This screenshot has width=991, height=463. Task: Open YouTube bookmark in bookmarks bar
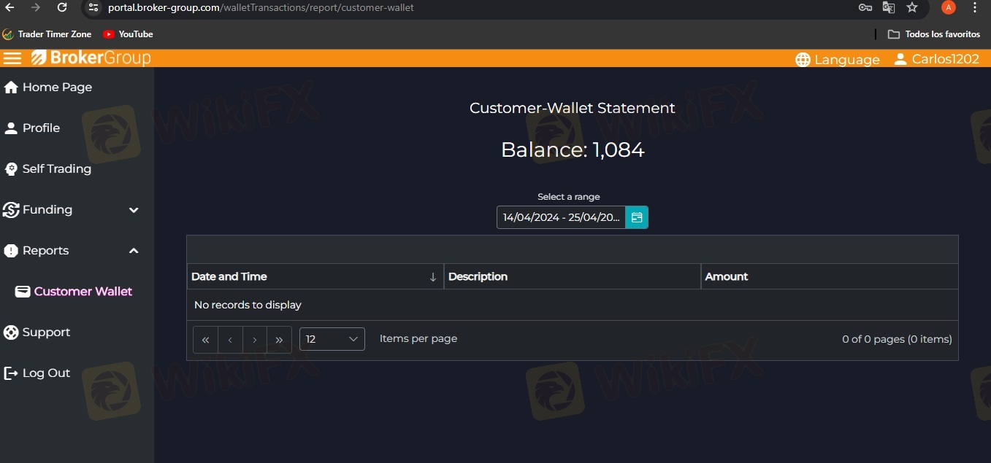coord(129,34)
